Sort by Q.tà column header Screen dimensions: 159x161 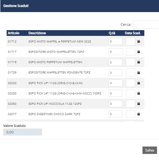112,33
